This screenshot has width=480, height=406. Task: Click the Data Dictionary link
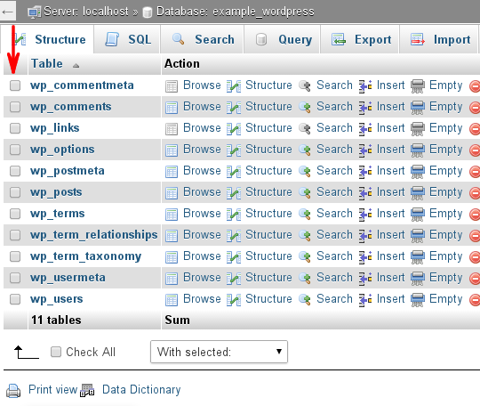141,390
